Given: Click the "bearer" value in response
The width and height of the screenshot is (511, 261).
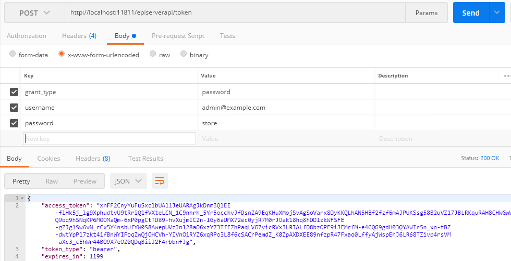Looking at the screenshot, I should point(103,249).
